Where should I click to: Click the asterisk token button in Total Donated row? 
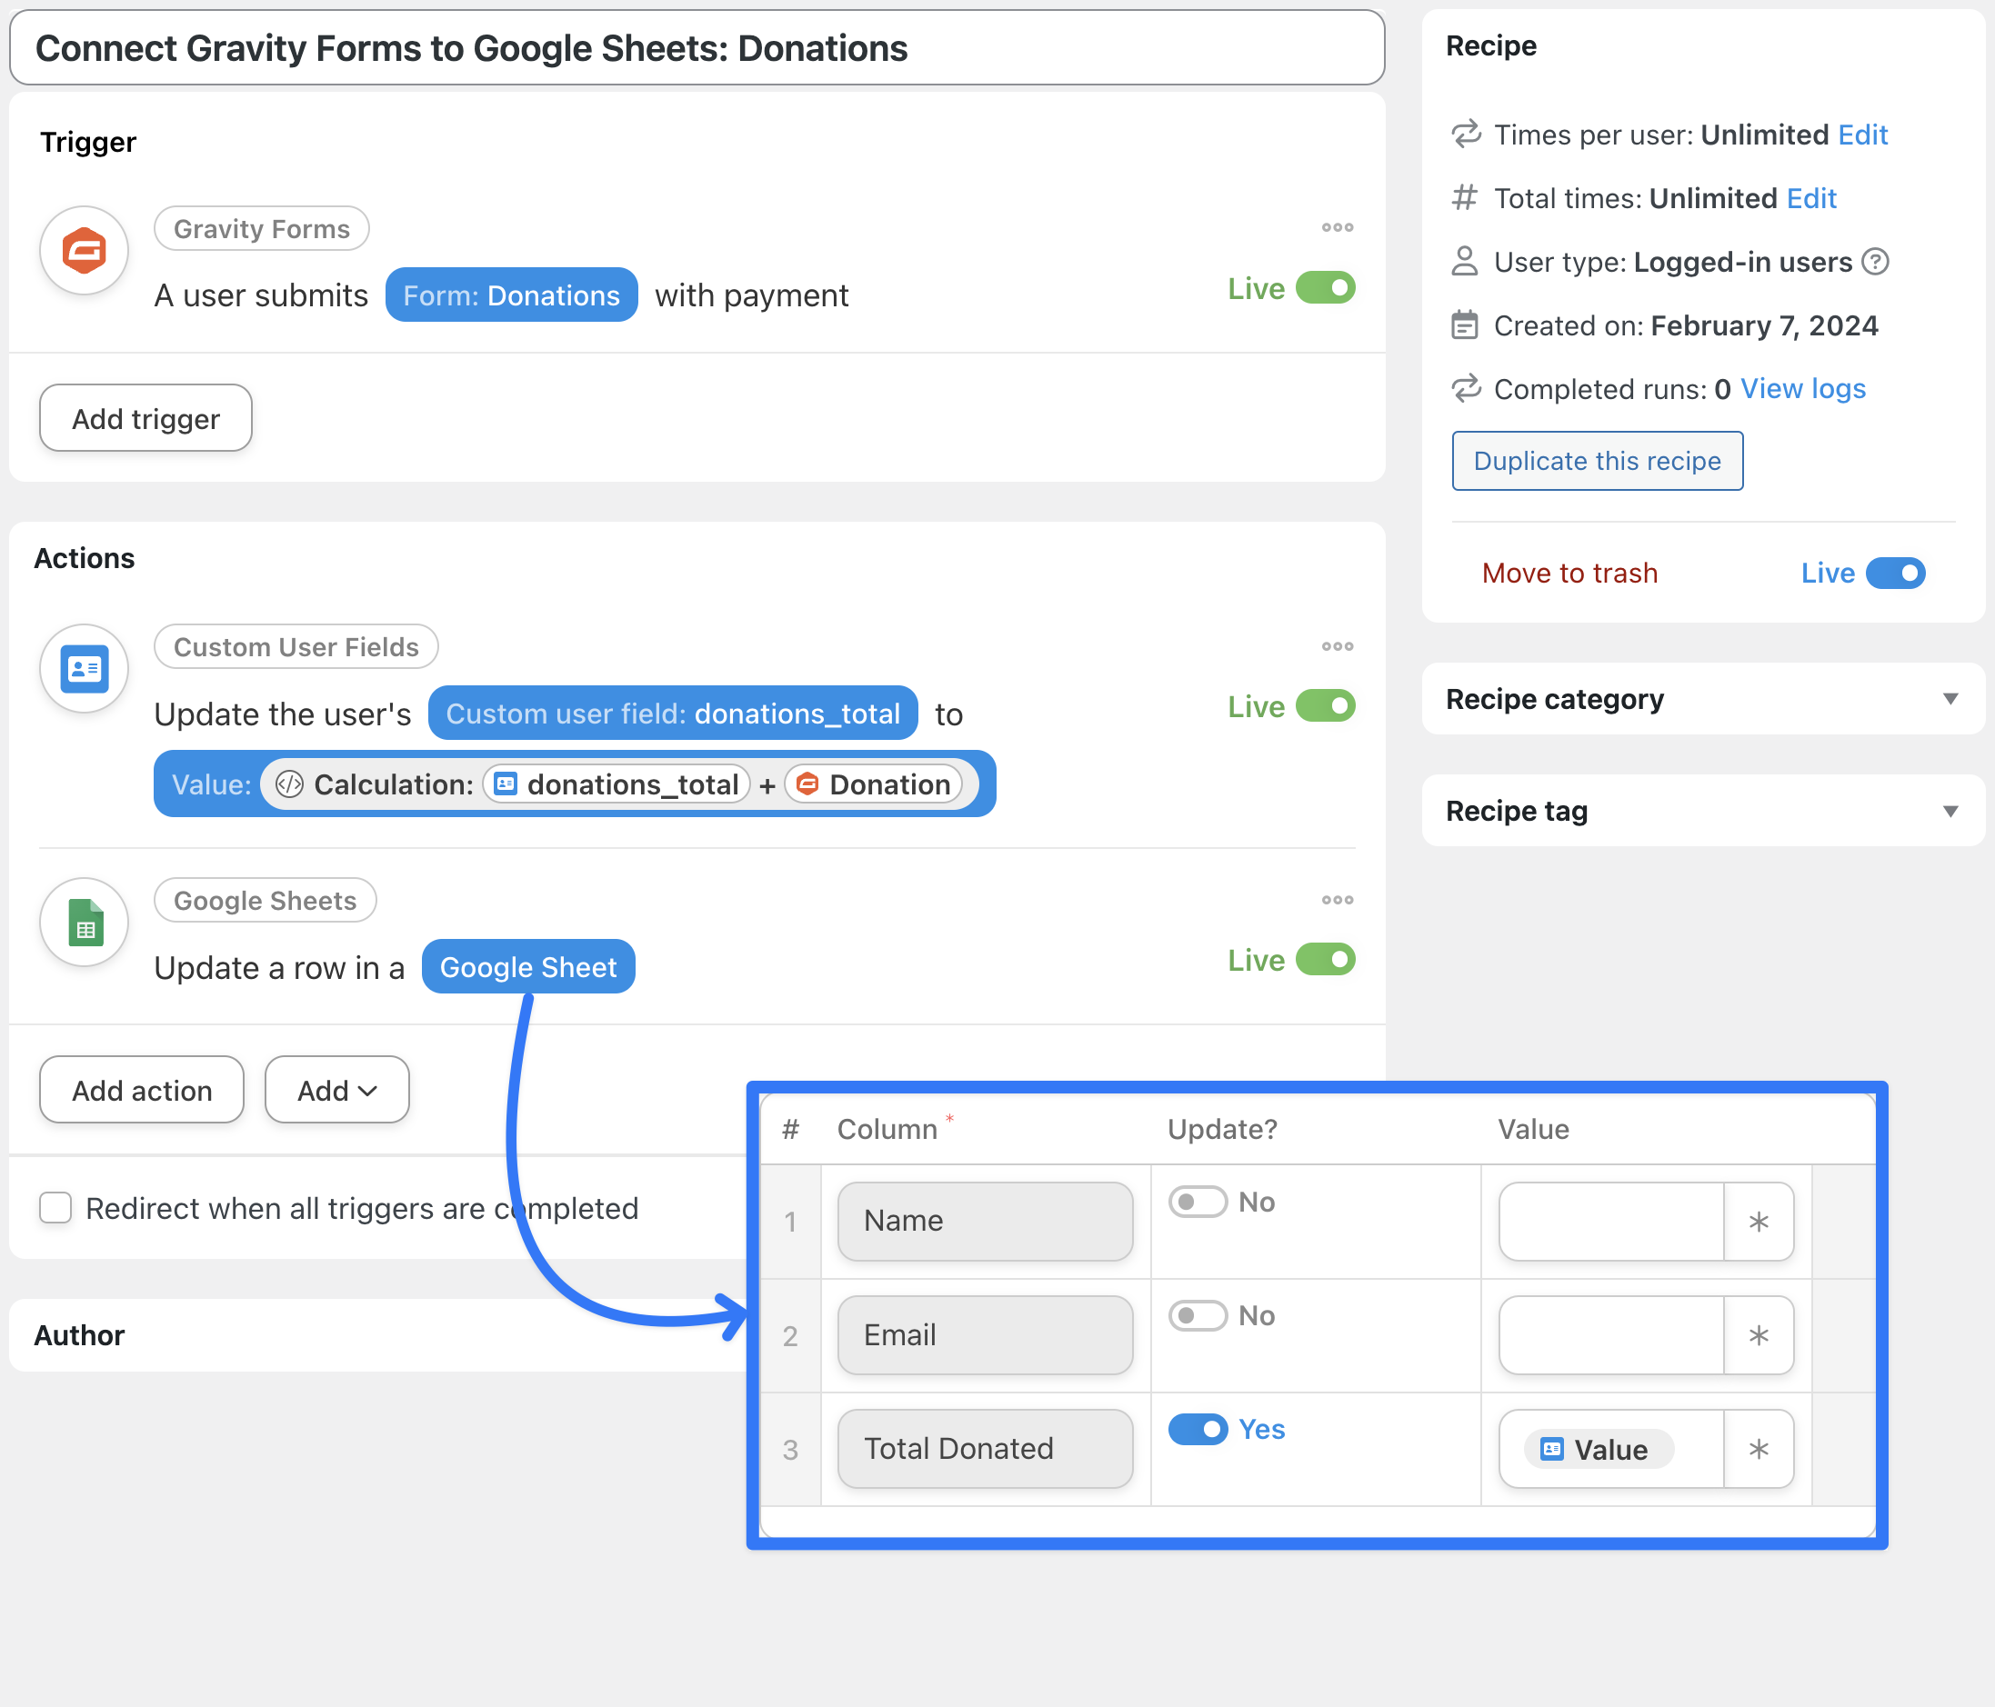point(1759,1449)
